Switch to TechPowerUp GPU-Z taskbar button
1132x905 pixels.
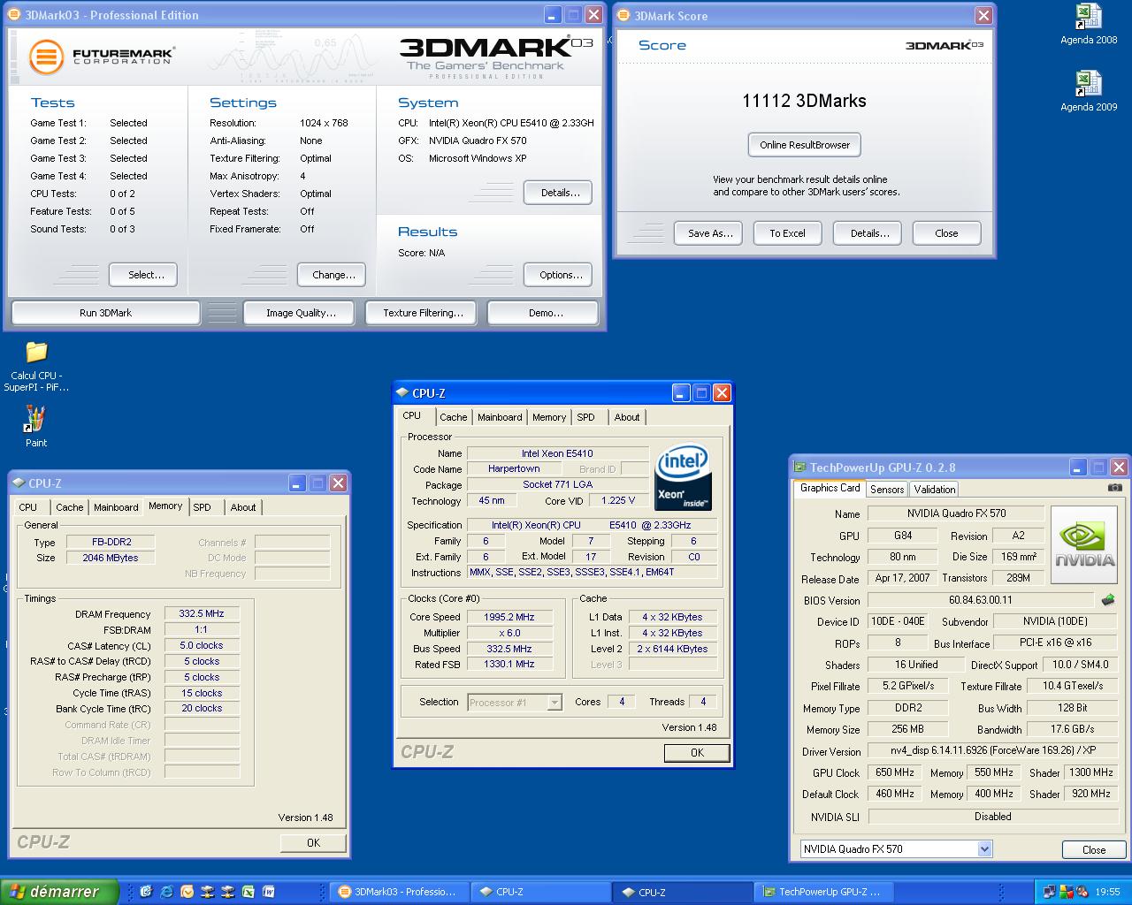coord(825,892)
